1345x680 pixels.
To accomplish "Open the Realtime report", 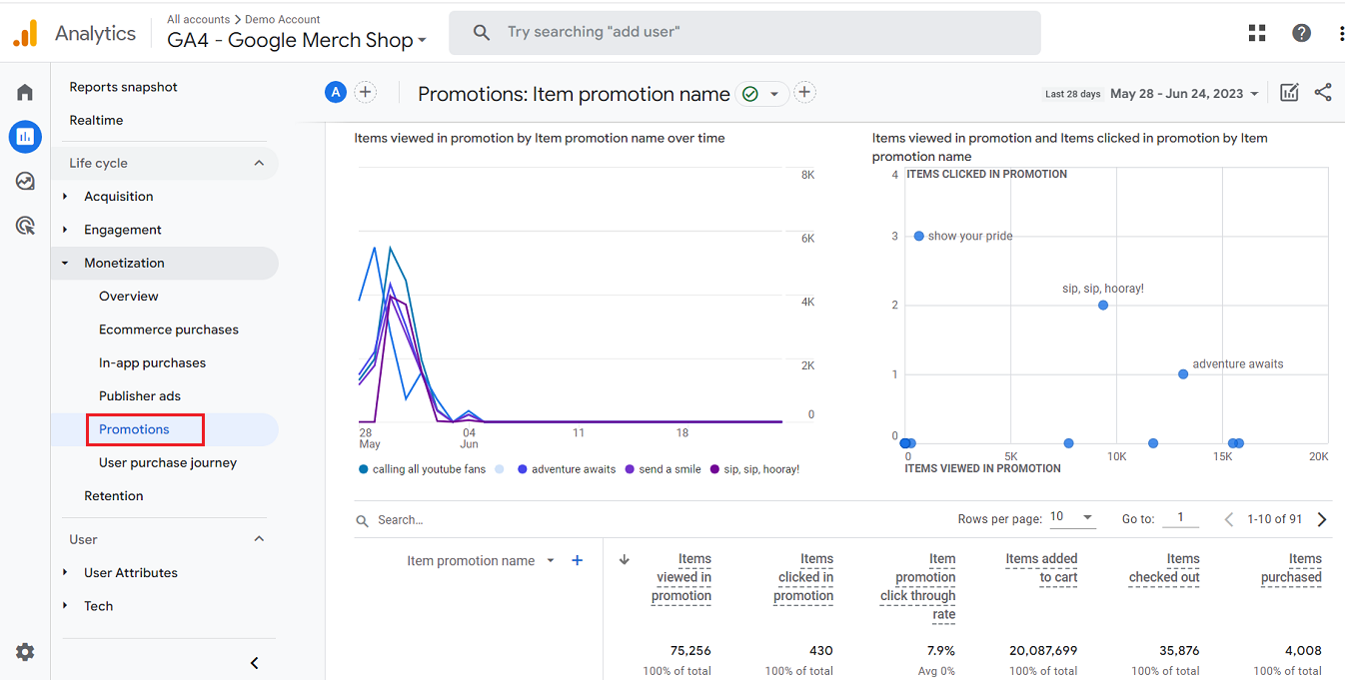I will tap(97, 120).
